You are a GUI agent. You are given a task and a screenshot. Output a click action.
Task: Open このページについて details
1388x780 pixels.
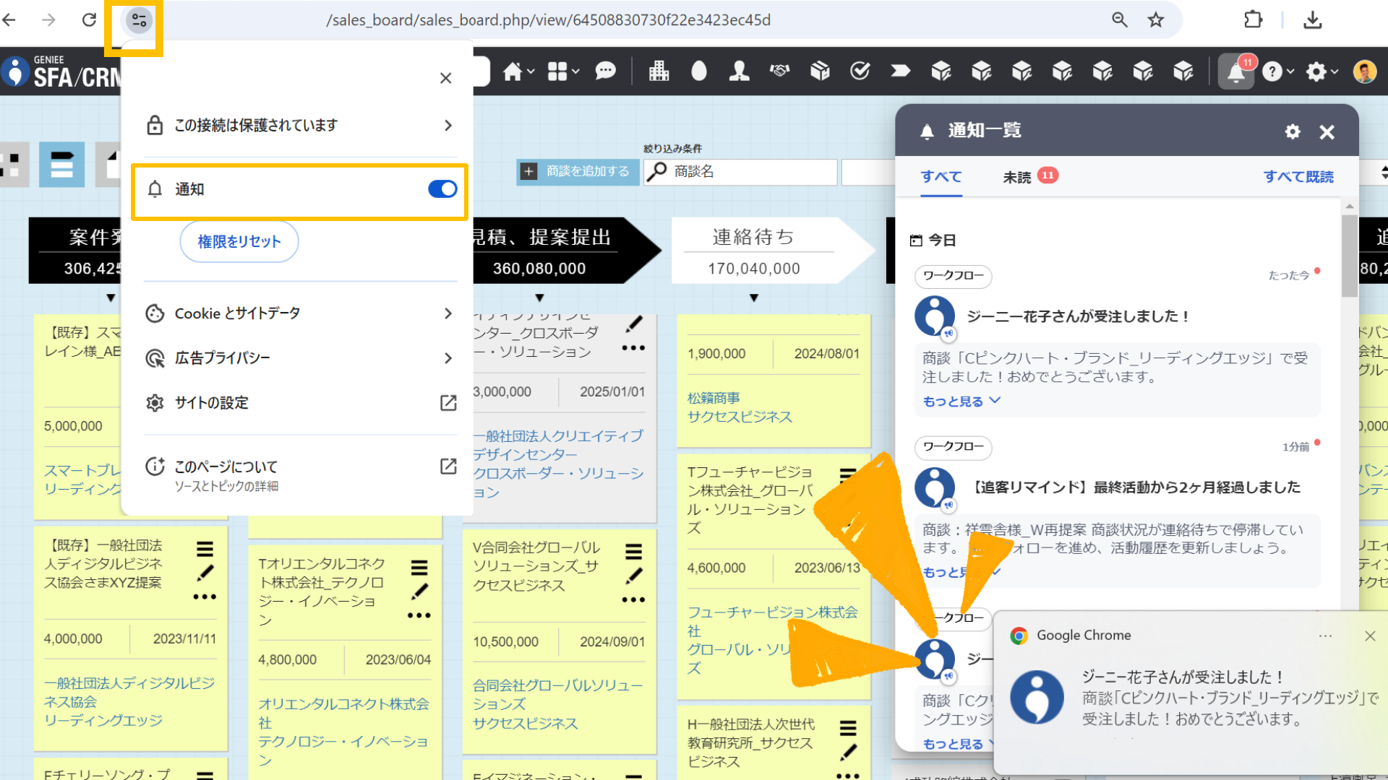(300, 475)
